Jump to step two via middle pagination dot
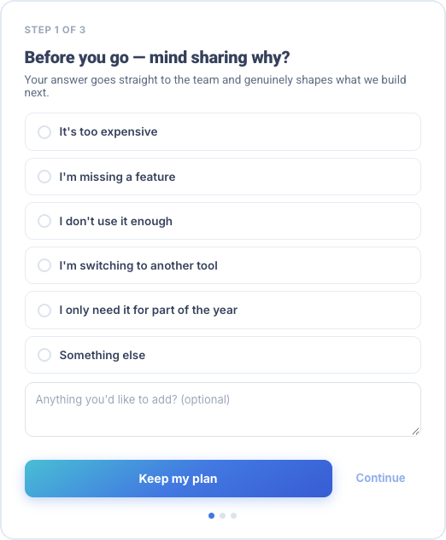This screenshot has width=446, height=540. pos(222,515)
